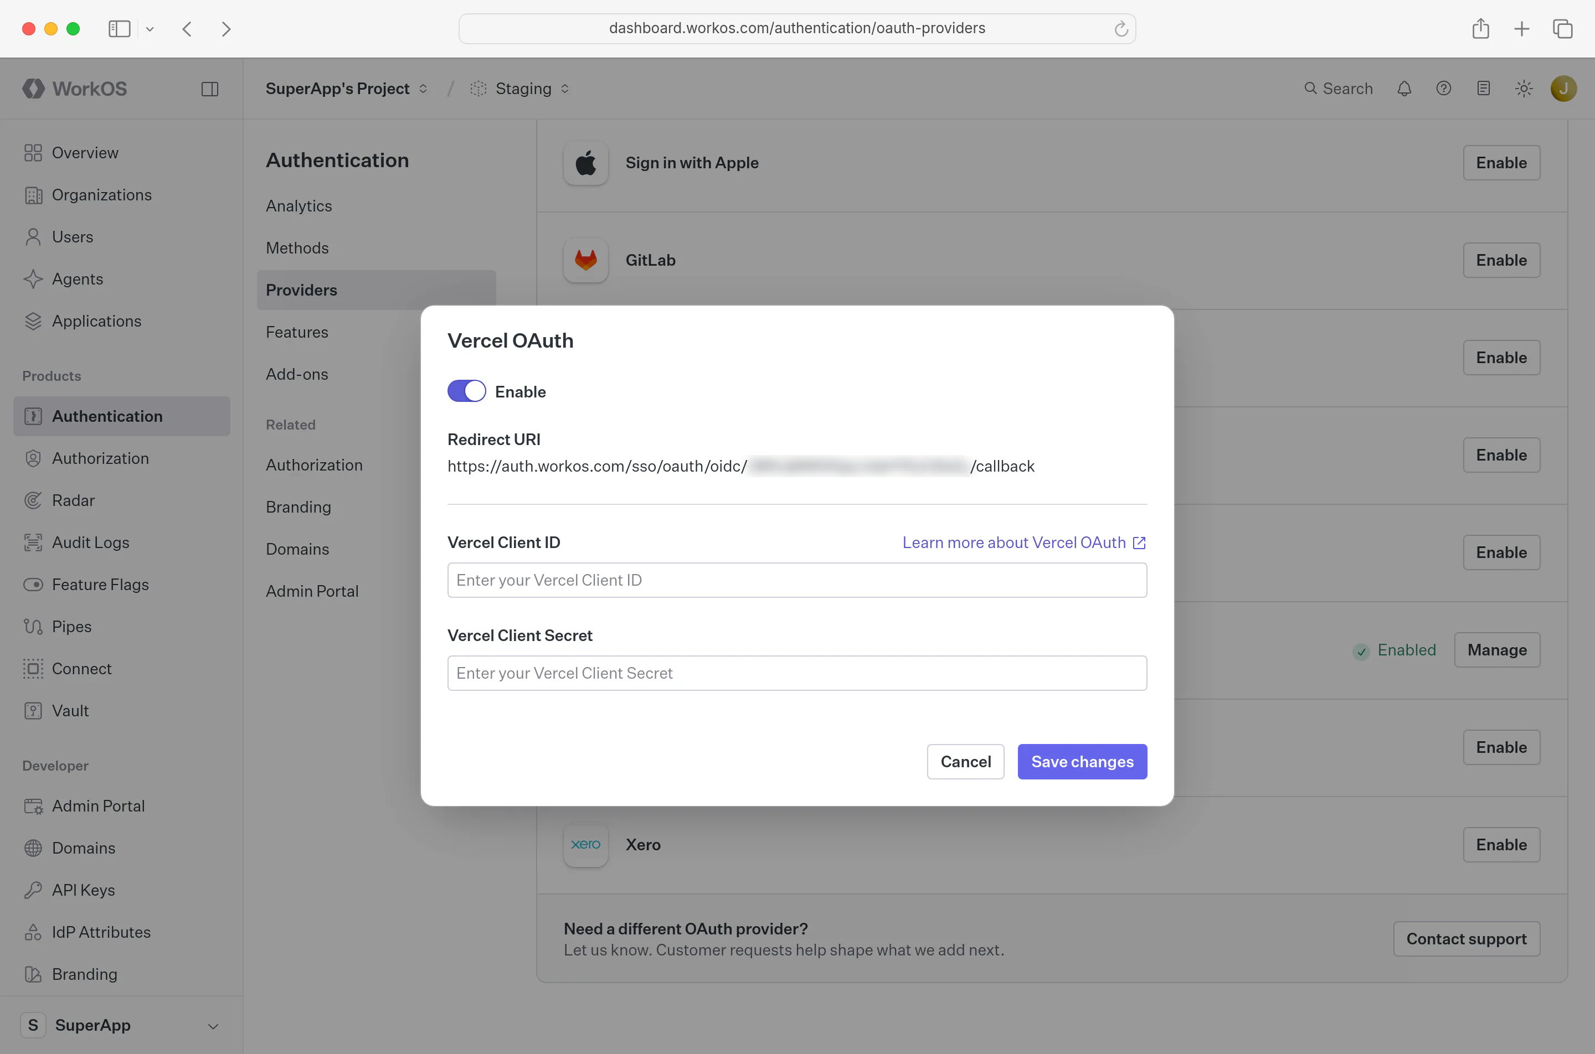This screenshot has width=1595, height=1054.
Task: Click the Admin Portal icon under Developer
Action: pyautogui.click(x=33, y=806)
